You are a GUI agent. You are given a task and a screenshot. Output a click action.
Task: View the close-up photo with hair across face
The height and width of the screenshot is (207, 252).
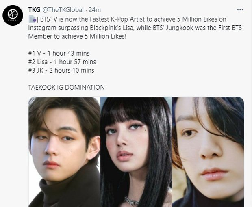[x=208, y=152]
